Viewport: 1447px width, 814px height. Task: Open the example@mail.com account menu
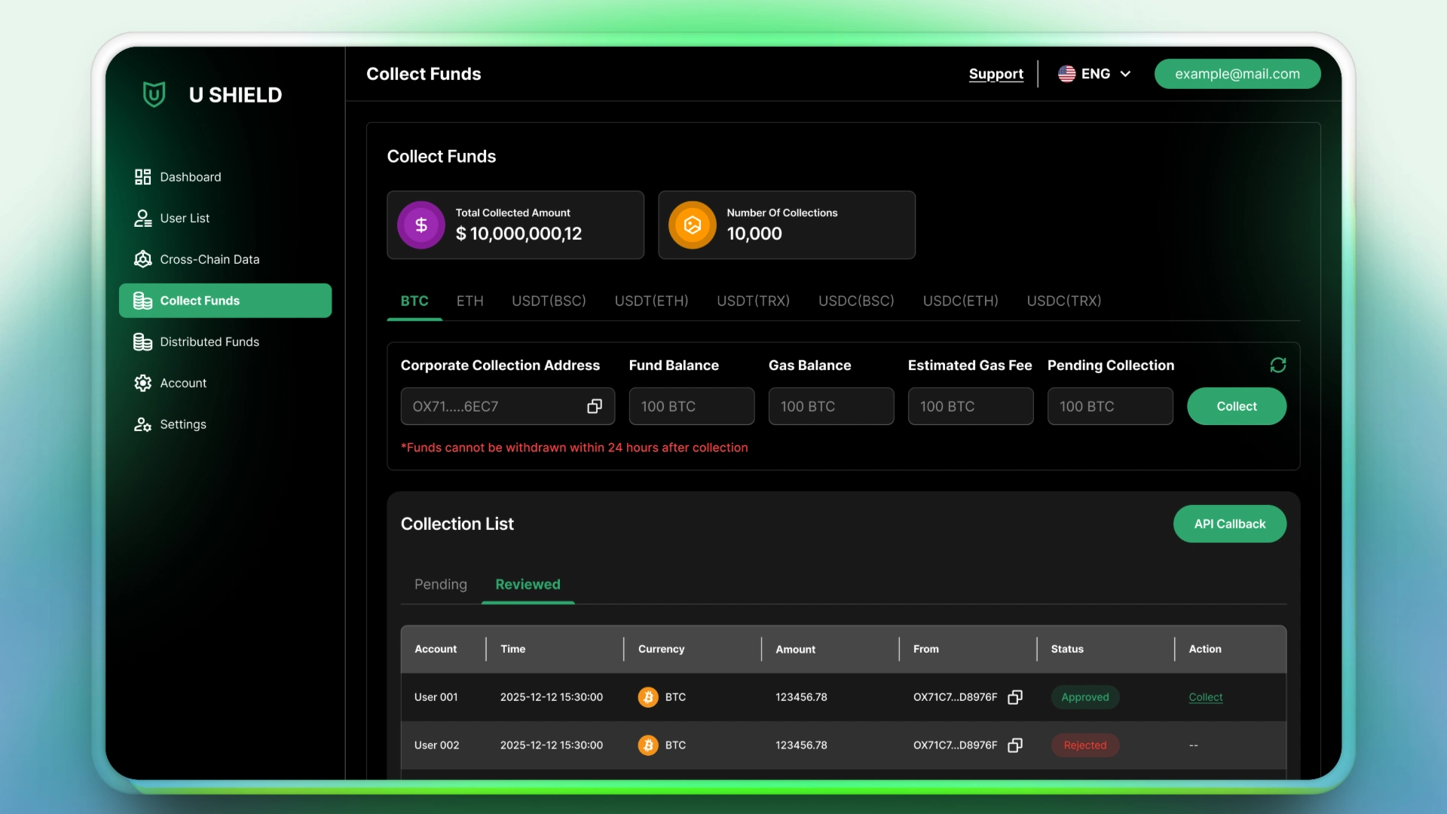[1237, 74]
